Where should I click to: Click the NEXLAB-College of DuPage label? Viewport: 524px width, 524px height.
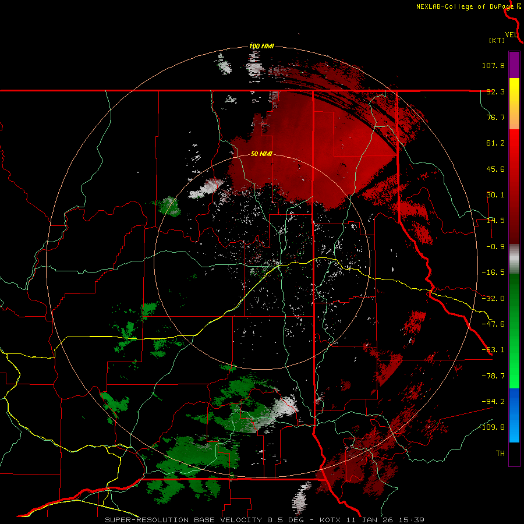point(465,6)
